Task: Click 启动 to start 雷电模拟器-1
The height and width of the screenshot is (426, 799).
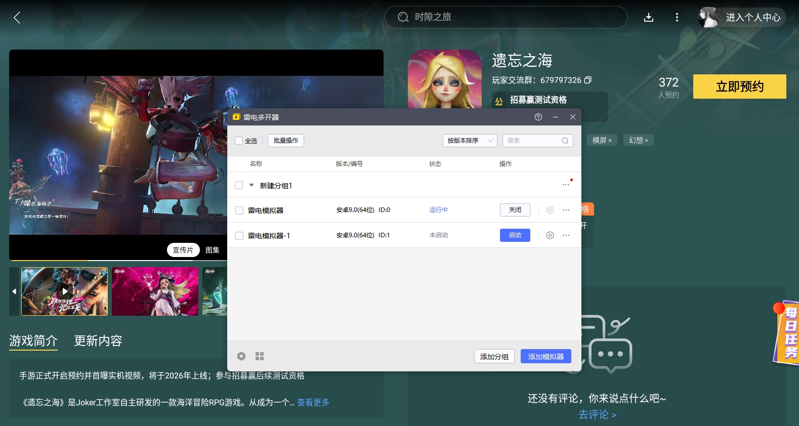Action: (515, 235)
